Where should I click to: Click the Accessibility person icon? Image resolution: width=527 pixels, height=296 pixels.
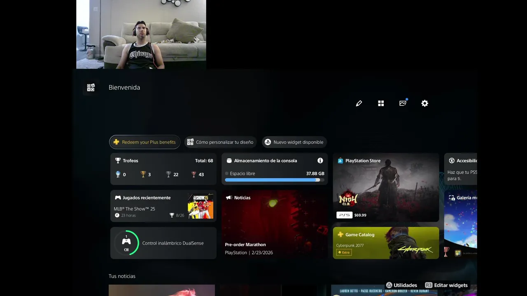click(452, 161)
